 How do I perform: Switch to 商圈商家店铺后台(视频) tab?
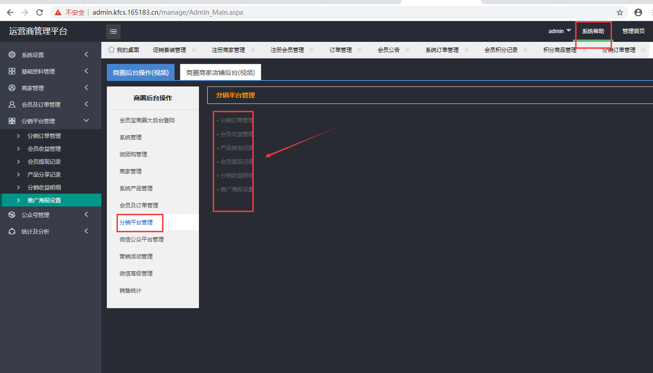220,73
